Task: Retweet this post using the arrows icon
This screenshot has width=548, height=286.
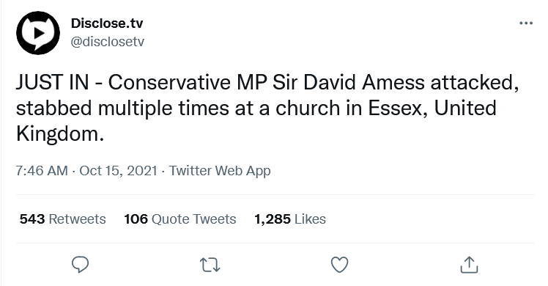Action: pos(210,265)
